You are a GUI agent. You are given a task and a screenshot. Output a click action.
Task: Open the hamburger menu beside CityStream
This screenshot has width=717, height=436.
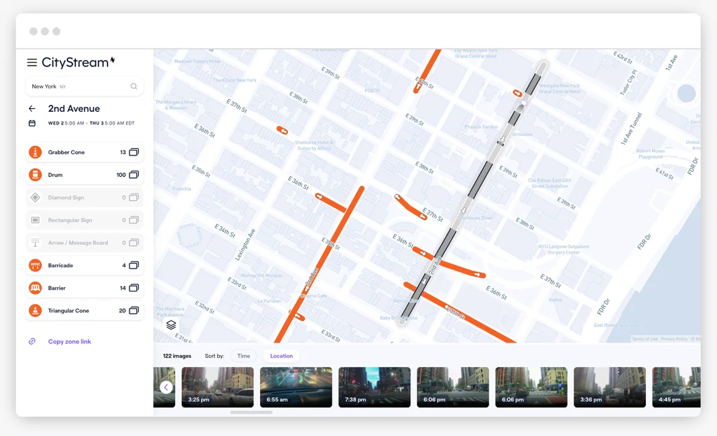32,62
